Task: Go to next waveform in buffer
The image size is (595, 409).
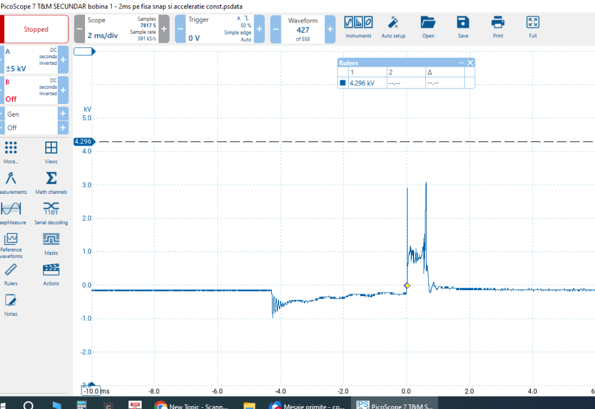Action: [x=330, y=29]
